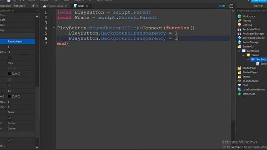Image resolution: width=267 pixels, height=150 pixels.
Task: Click the ServerScriptService icon in Explorer
Action: 239,38
